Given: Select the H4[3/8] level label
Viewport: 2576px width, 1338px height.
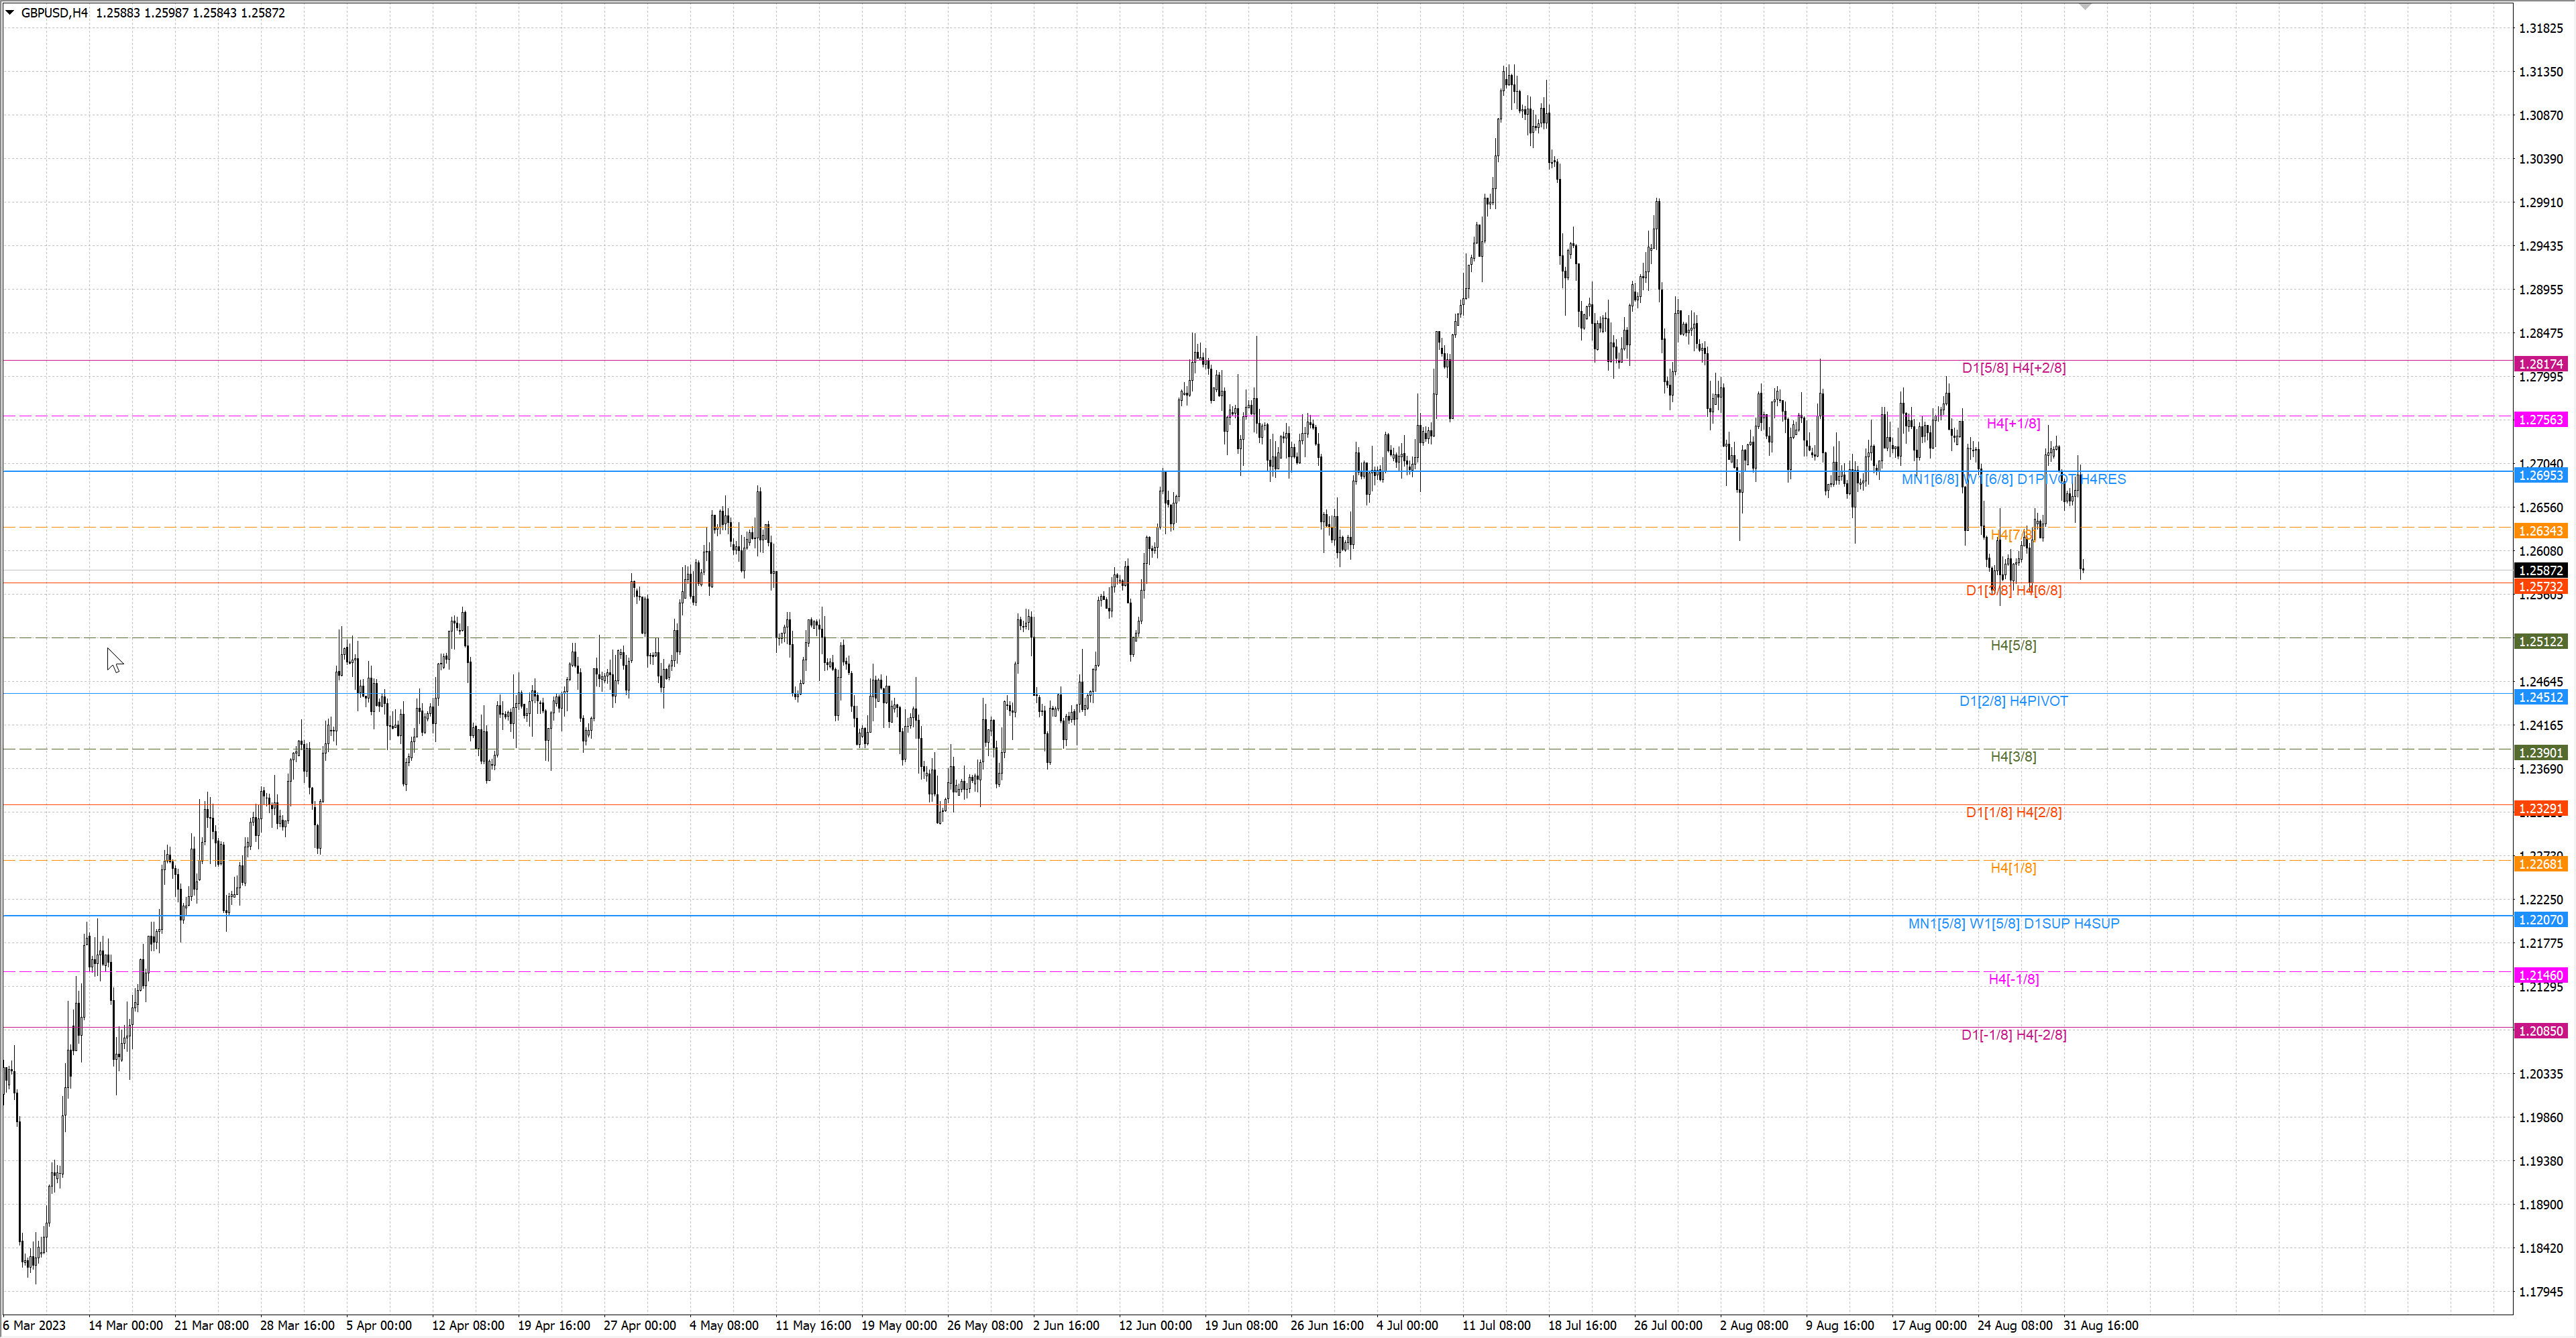Looking at the screenshot, I should (2013, 756).
